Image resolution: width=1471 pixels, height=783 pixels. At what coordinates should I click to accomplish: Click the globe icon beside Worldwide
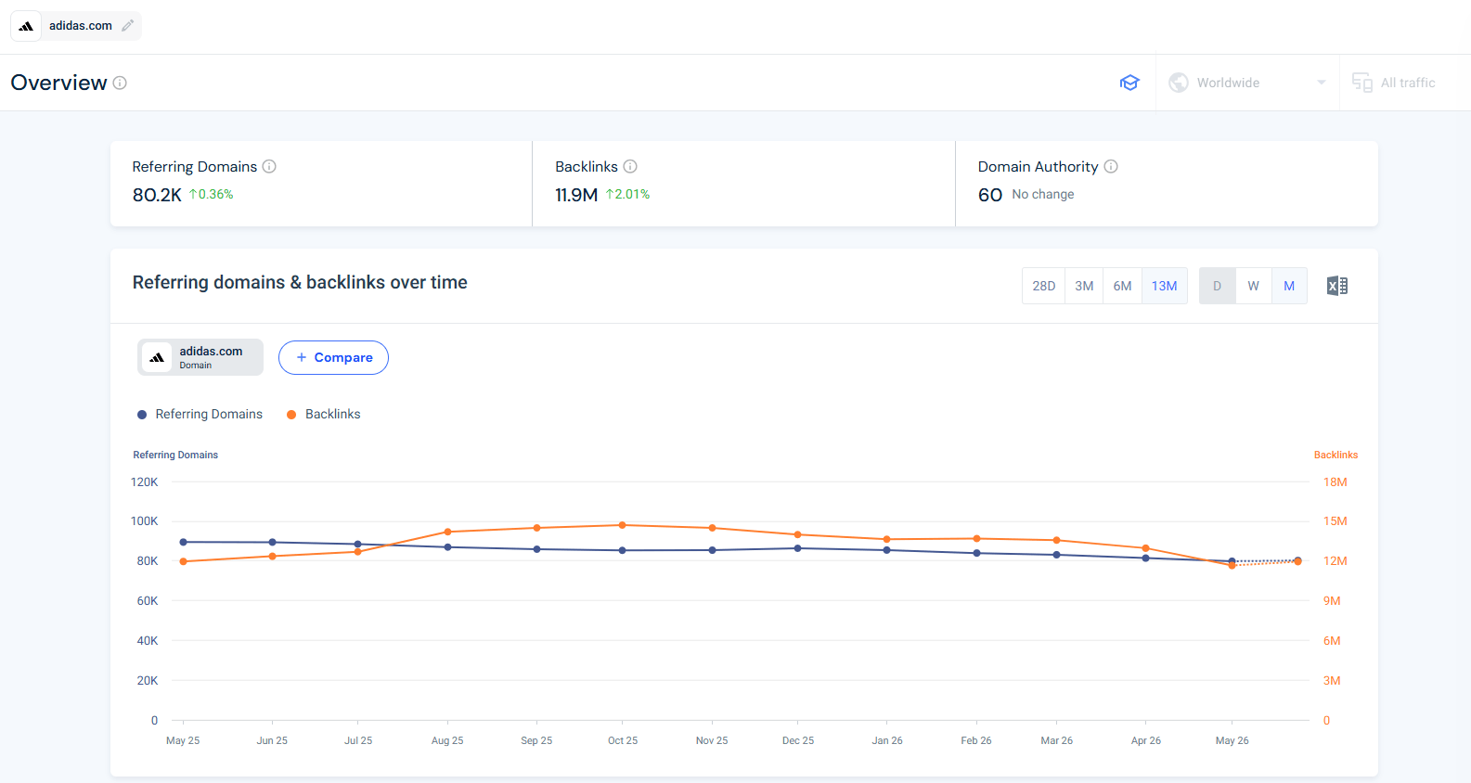coord(1179,83)
